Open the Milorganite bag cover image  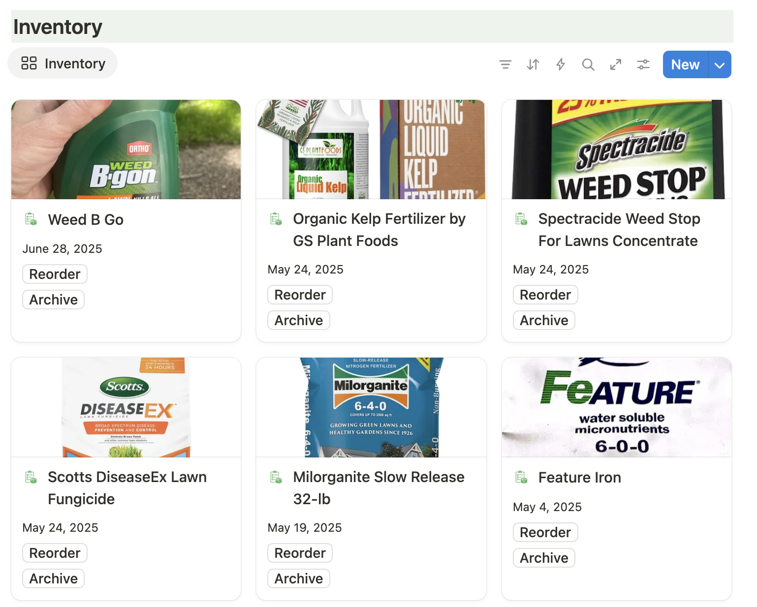(x=371, y=407)
